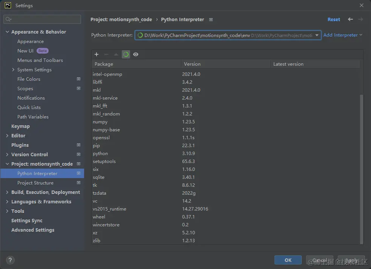Toggle the Conda package manager icon
Image resolution: width=371 pixels, height=269 pixels.
(126, 54)
